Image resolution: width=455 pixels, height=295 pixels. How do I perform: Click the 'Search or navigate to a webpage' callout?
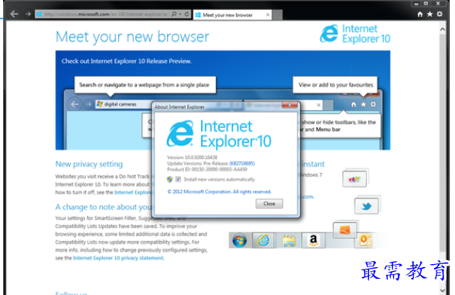(x=145, y=85)
